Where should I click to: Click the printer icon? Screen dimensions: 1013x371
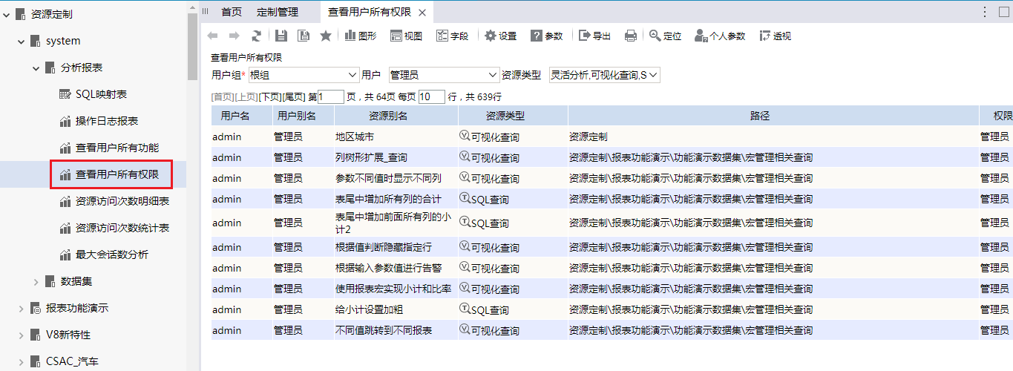tap(631, 36)
